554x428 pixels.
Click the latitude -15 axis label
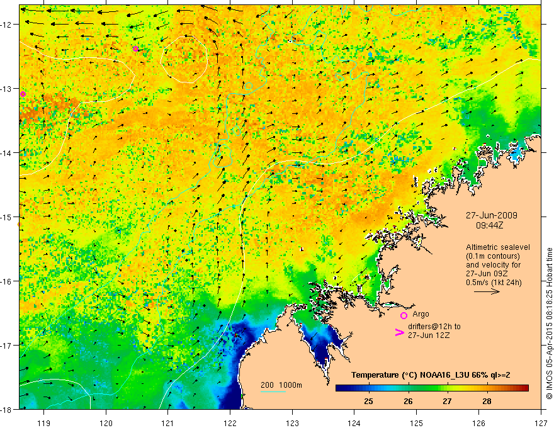click(x=7, y=217)
